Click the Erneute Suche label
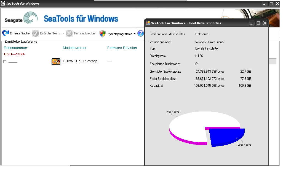Image resolution: width=283 pixels, height=169 pixels. click(x=20, y=33)
